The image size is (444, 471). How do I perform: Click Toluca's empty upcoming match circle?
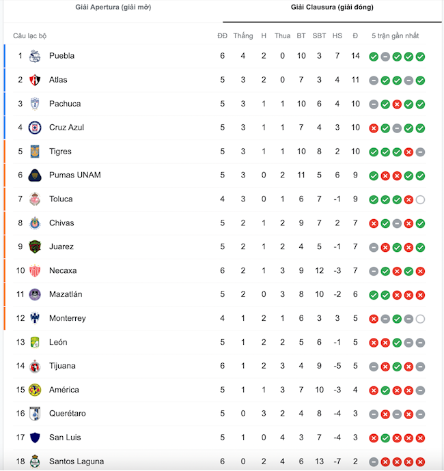pos(420,199)
